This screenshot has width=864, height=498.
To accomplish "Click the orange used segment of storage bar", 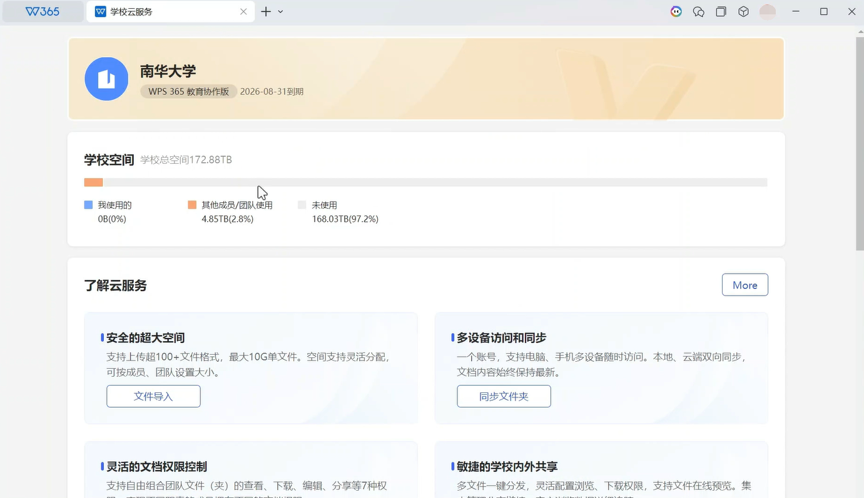I will [93, 182].
